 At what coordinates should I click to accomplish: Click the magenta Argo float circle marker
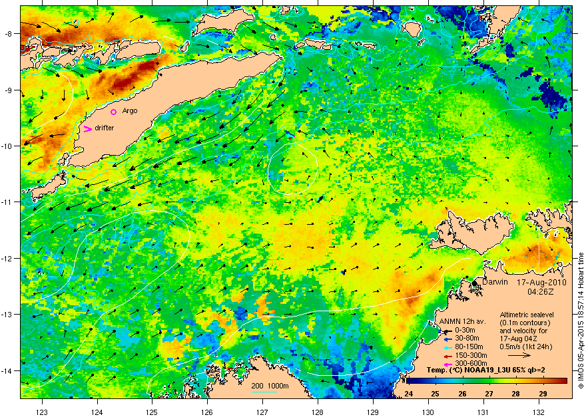click(114, 112)
